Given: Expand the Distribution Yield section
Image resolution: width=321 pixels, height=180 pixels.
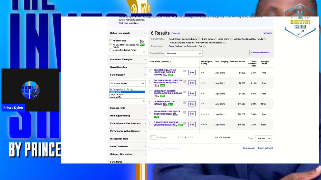Looking at the screenshot, I should click(x=128, y=139).
